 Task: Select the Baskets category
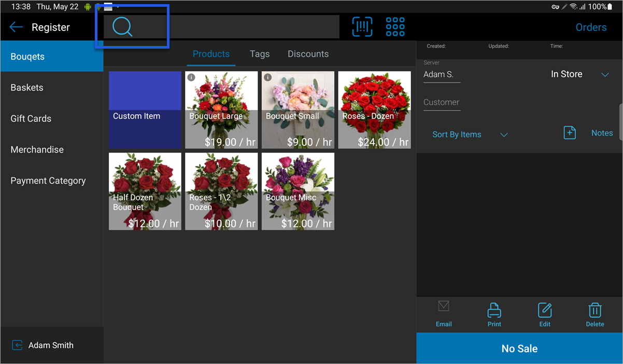click(27, 87)
